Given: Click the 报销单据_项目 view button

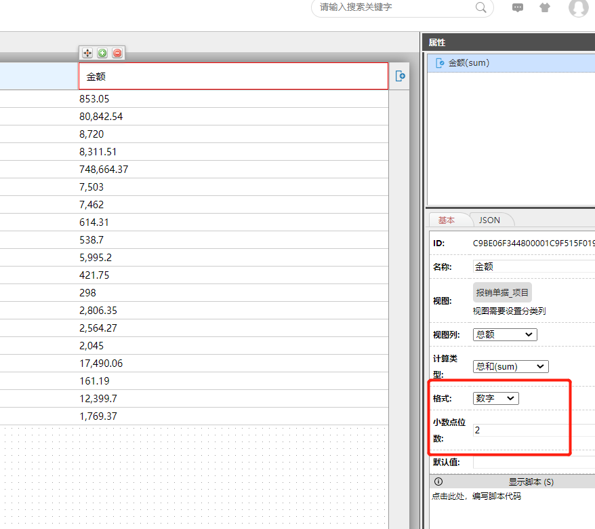Looking at the screenshot, I should point(502,292).
